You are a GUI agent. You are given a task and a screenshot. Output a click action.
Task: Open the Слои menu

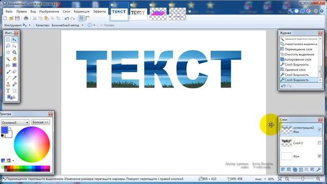(x=66, y=11)
